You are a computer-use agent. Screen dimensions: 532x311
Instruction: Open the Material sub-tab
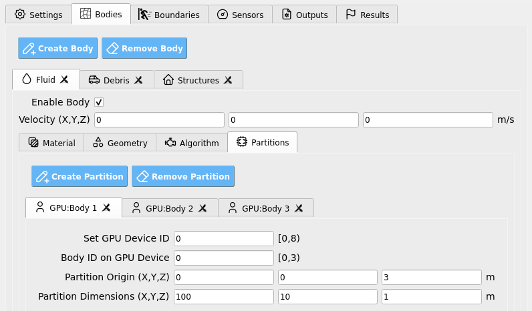tap(51, 143)
